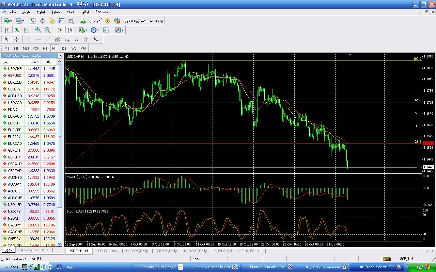Click the Market Watch vertical scrollbar

tap(60, 136)
